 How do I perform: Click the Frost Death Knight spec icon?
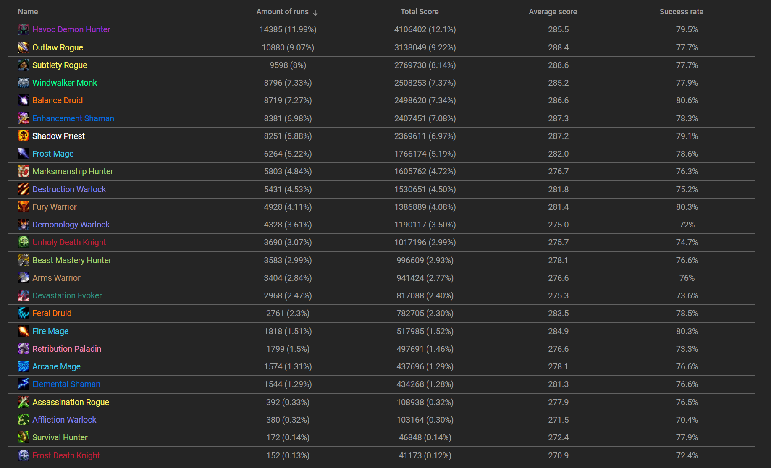pos(24,455)
